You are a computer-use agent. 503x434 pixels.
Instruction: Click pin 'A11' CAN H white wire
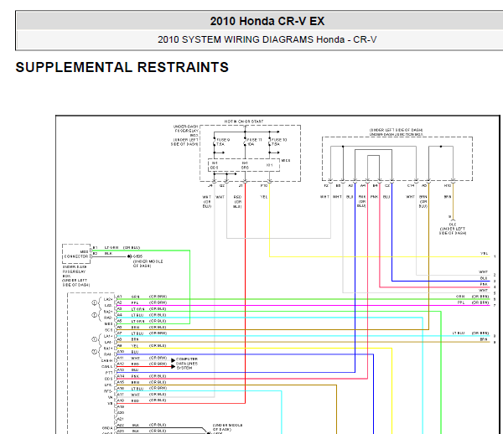[120, 358]
